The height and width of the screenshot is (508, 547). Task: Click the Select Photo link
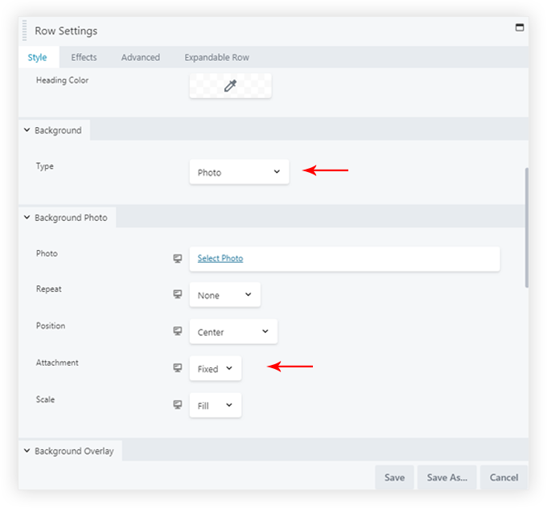[x=220, y=258]
